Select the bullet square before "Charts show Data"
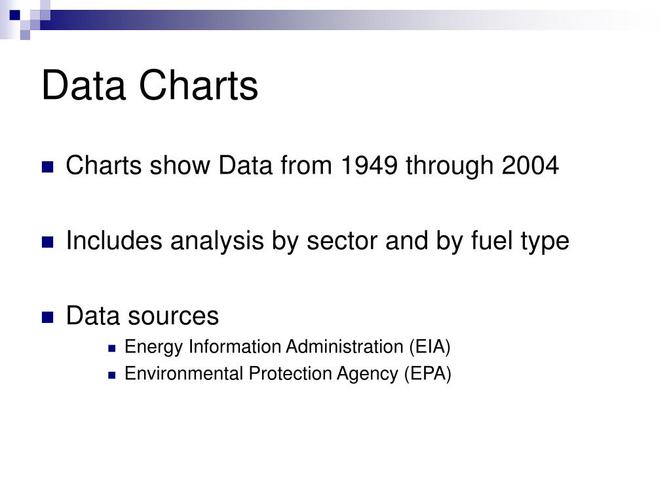Screen dimensions: 671x503 pyautogui.click(x=47, y=167)
